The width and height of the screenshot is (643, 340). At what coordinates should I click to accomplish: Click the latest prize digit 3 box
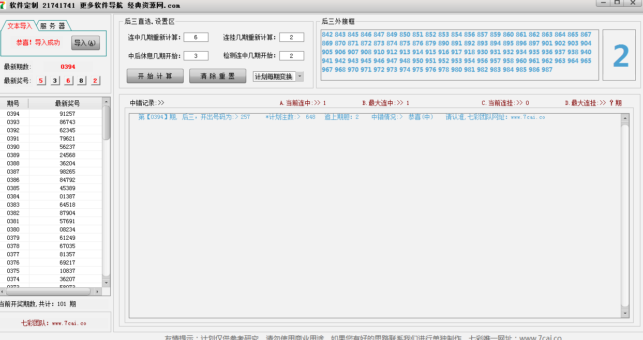pyautogui.click(x=55, y=81)
